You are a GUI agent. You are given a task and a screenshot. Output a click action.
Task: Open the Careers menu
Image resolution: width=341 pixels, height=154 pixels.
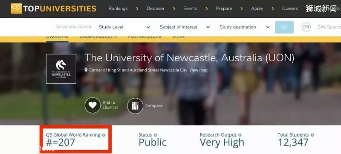(x=290, y=9)
